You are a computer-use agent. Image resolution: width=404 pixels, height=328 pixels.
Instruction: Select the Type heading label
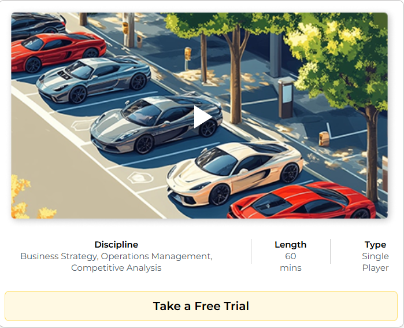point(375,245)
